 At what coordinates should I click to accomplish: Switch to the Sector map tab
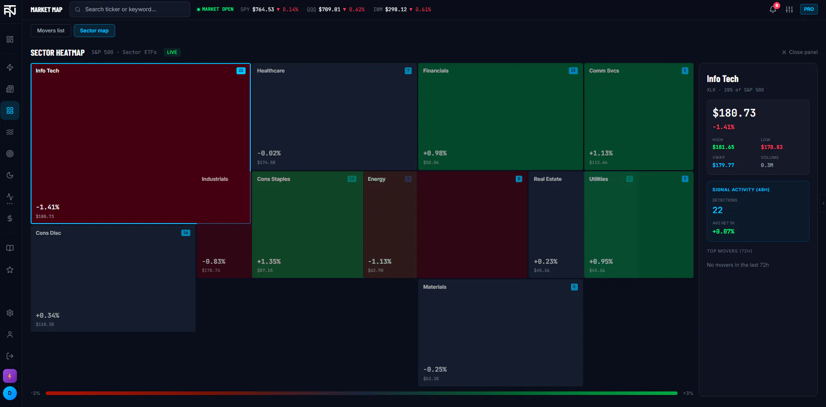pos(95,31)
